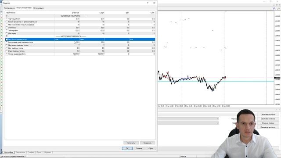Enable optimization checkbox for Тейк-профит
The image size is (281, 158).
(x=7, y=30)
